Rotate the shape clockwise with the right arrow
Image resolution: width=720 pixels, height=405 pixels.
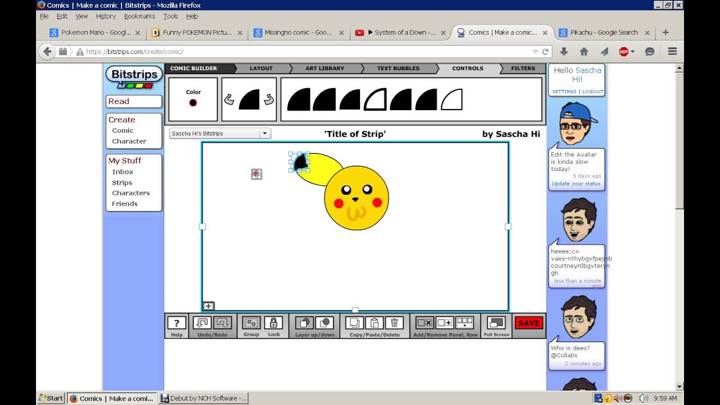point(269,100)
